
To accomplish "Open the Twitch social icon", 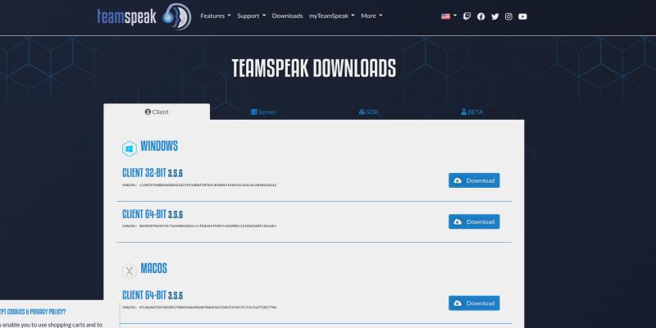I will pos(467,16).
